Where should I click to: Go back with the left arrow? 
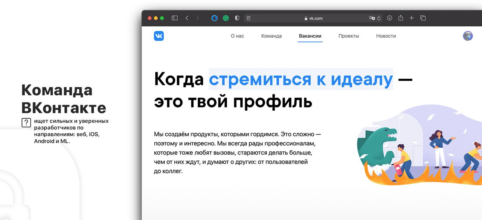coord(187,18)
